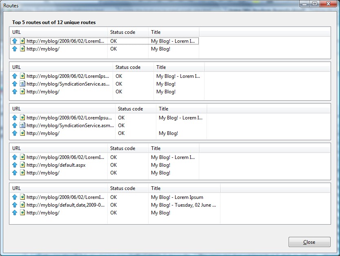Click the page icon beside default,date,2009-0... URL
Screen dimensions: 340x256
[22, 205]
